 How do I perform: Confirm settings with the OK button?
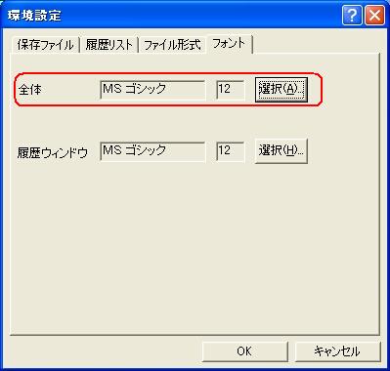point(244,351)
